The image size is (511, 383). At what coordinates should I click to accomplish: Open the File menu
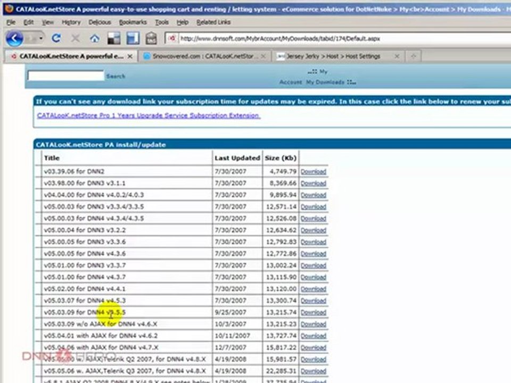tap(11, 22)
